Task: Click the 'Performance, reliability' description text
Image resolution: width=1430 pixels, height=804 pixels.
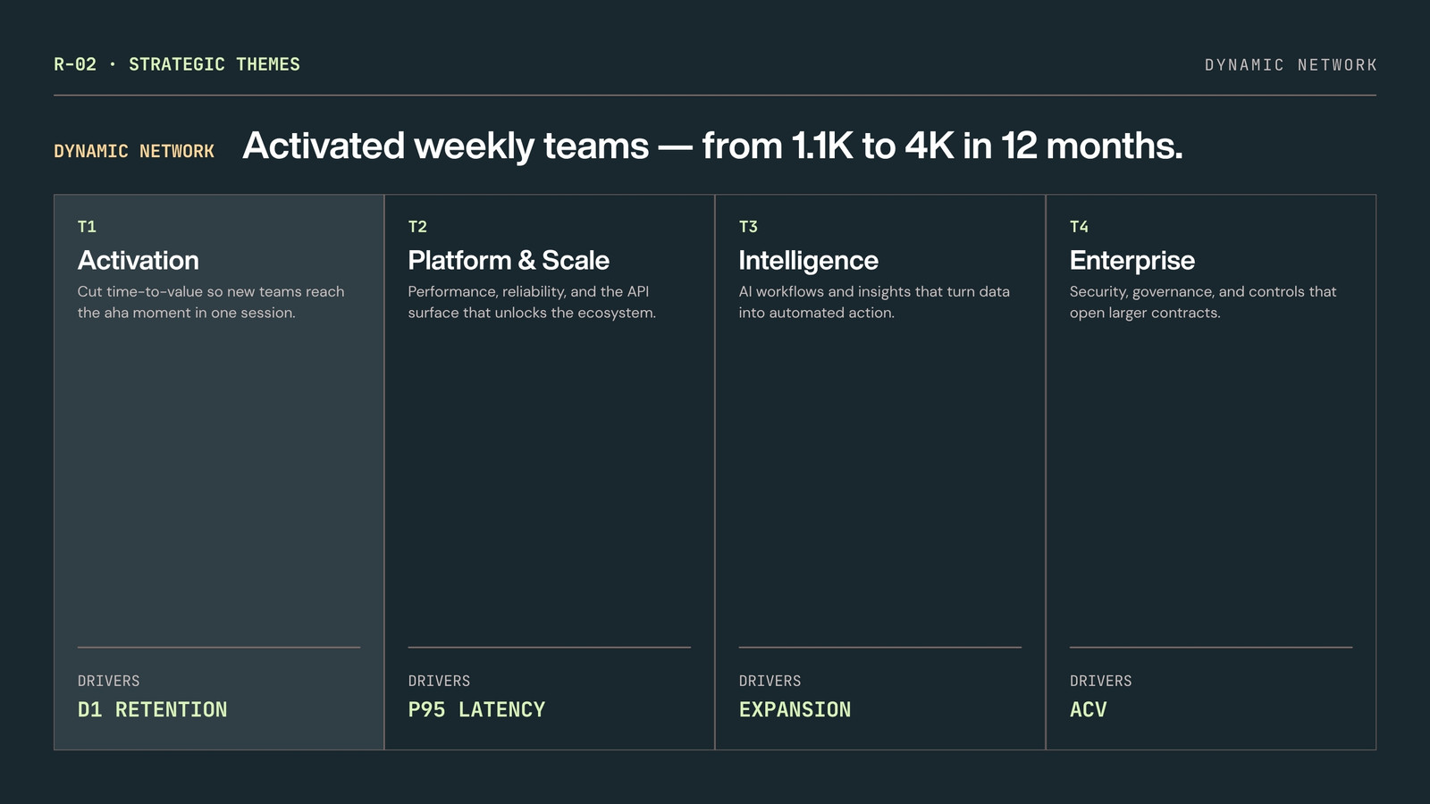Action: tap(532, 302)
